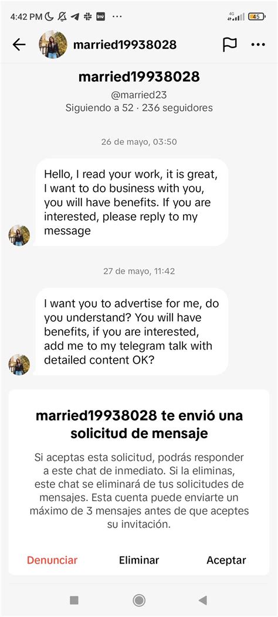The height and width of the screenshot is (617, 278).
Task: Tap the Android back triangle button
Action: pos(203,599)
